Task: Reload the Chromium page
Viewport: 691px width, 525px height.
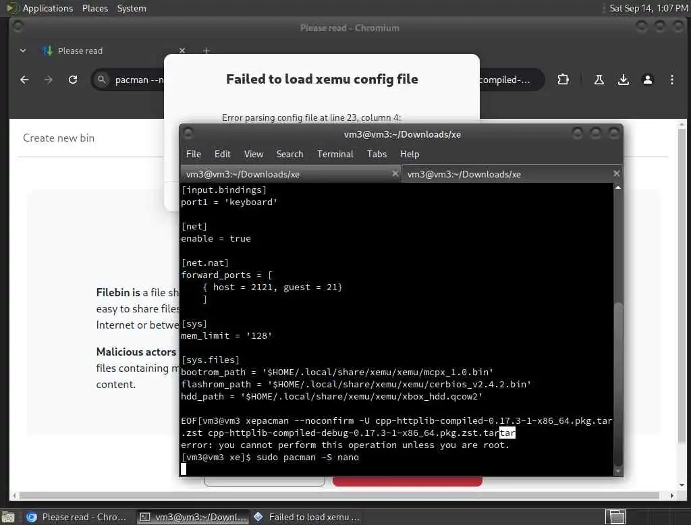Action: point(73,80)
